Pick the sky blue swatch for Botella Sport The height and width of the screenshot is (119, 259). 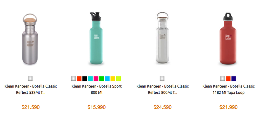coord(107,78)
